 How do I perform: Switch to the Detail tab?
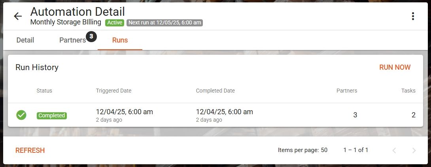click(x=25, y=40)
